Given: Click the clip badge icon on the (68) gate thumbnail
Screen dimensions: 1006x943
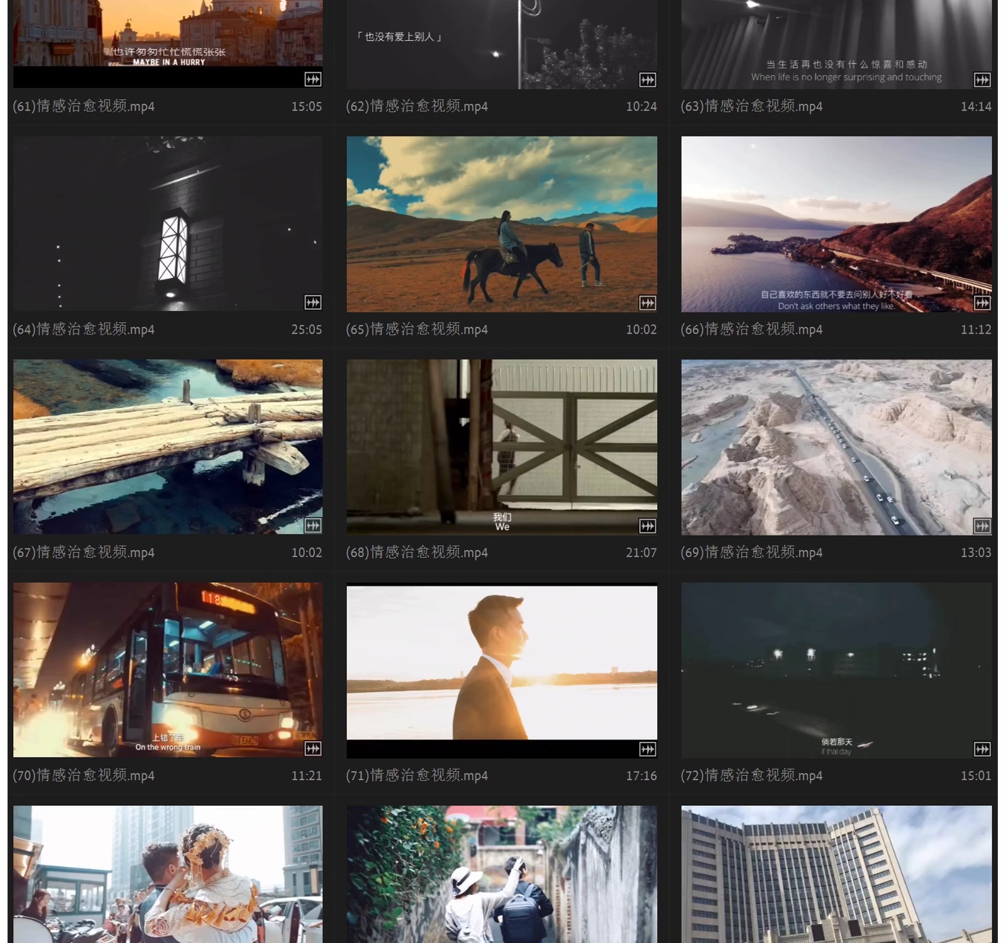Looking at the screenshot, I should click(x=648, y=526).
